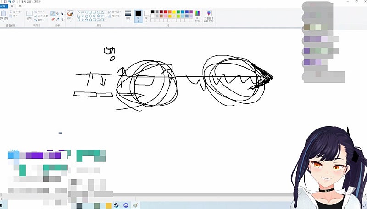Activate Color 1 foreground selector
Screen dimensions: 367x209
pyautogui.click(x=138, y=16)
